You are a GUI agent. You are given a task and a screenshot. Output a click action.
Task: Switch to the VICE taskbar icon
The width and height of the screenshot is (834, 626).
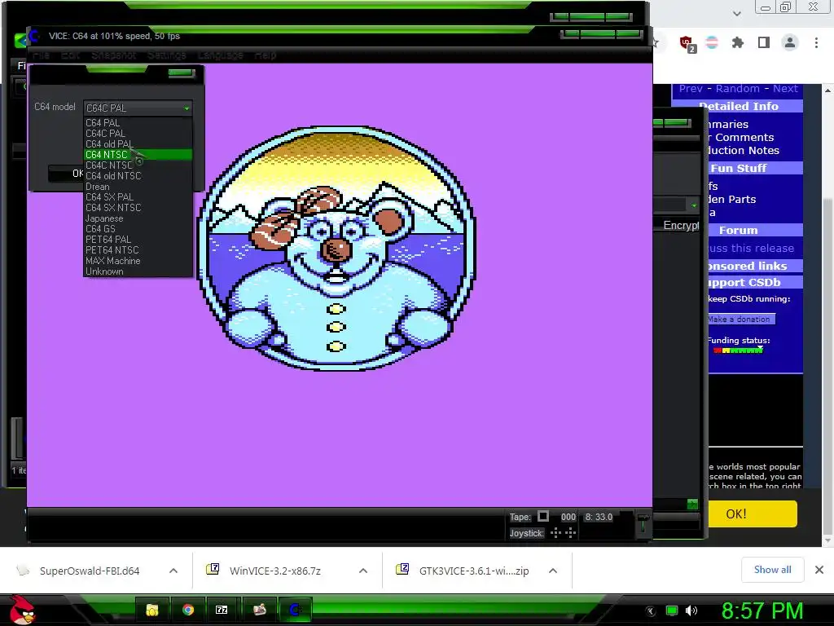coord(295,610)
